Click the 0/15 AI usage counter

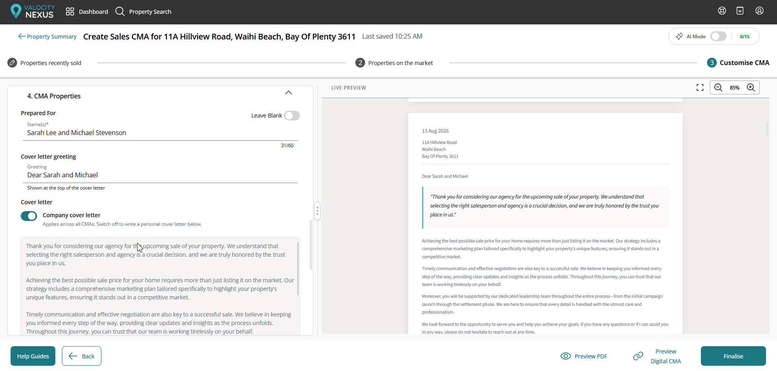tap(745, 36)
